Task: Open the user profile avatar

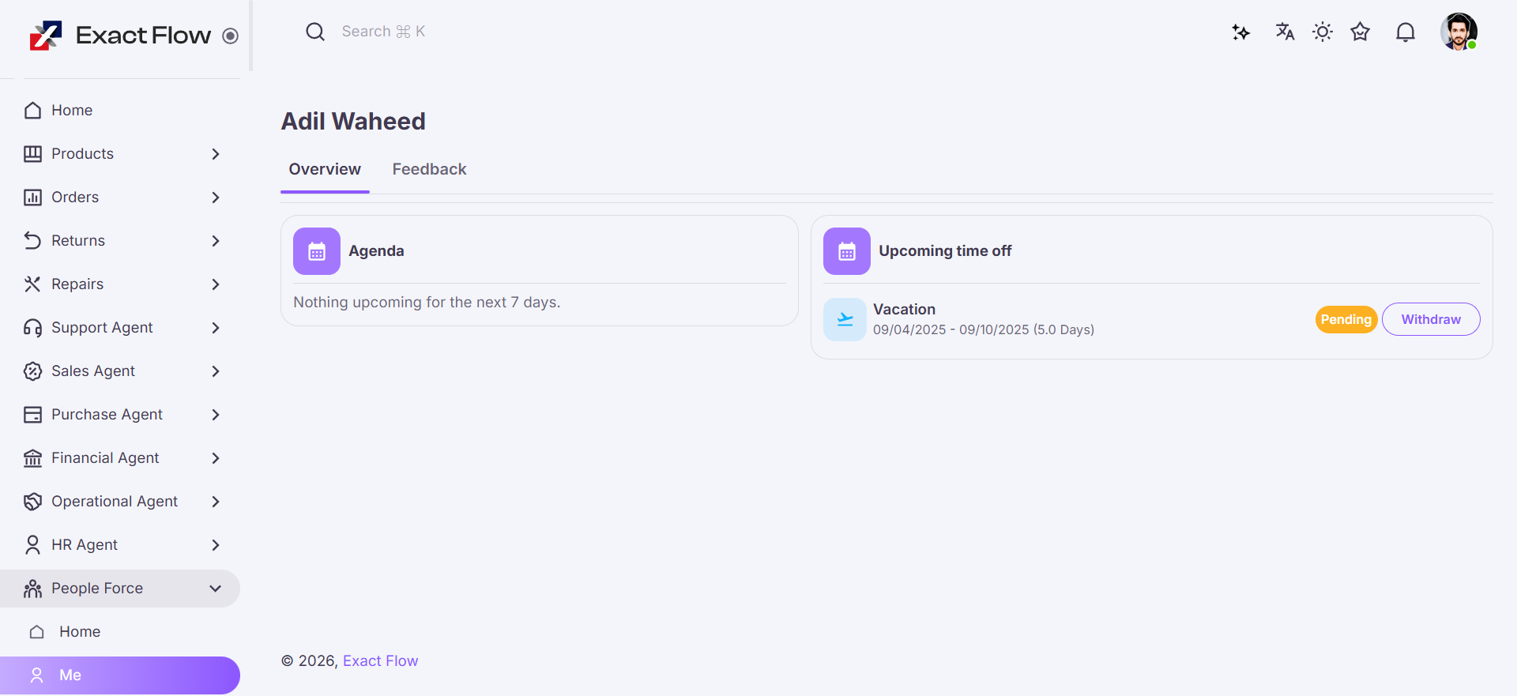Action: pos(1458,32)
